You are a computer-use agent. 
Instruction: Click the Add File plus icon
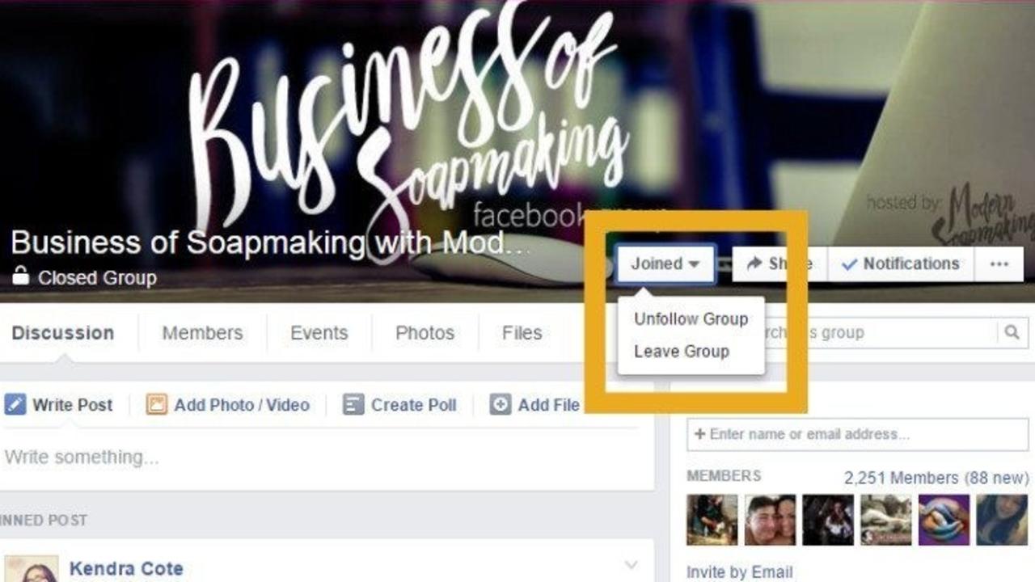(501, 404)
